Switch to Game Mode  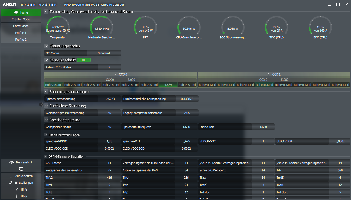click(21, 26)
